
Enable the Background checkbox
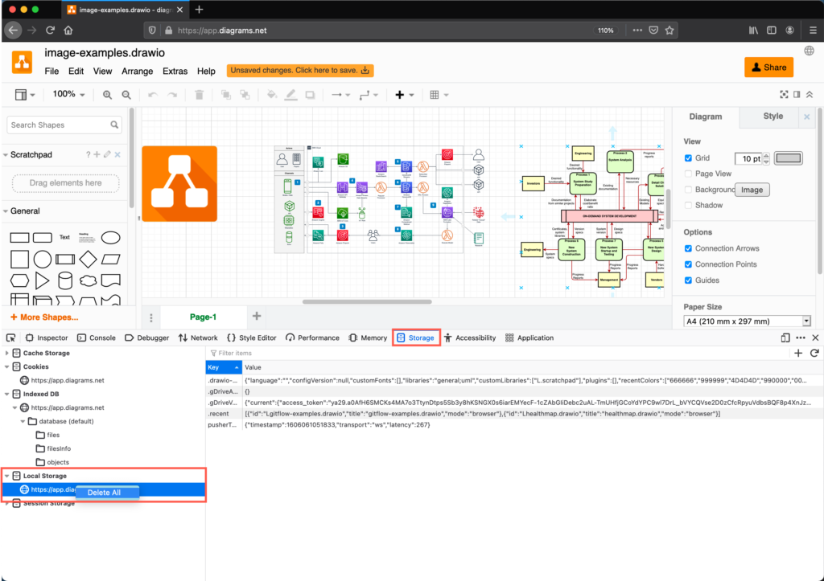pyautogui.click(x=688, y=190)
